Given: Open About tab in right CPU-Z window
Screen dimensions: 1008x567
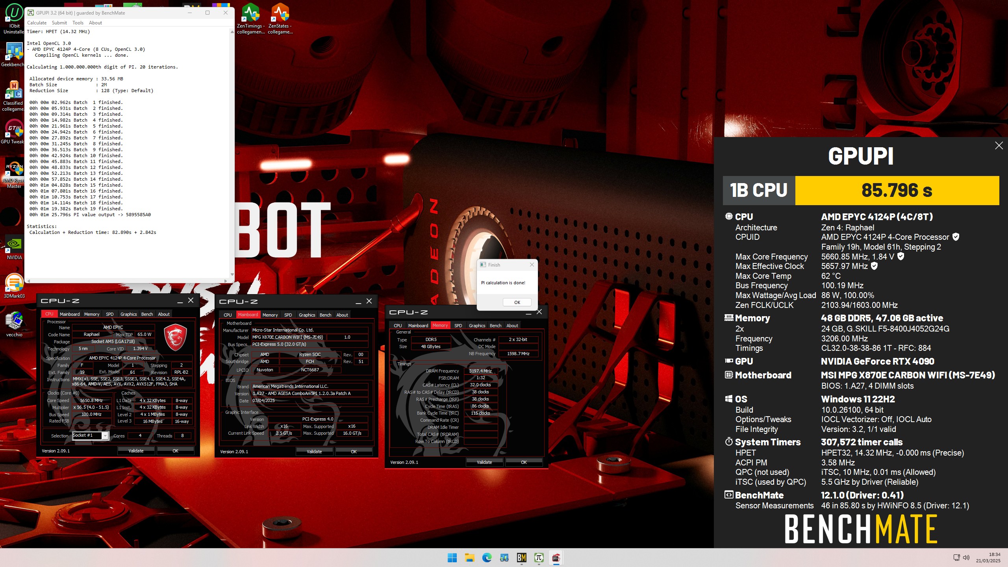Looking at the screenshot, I should point(512,326).
